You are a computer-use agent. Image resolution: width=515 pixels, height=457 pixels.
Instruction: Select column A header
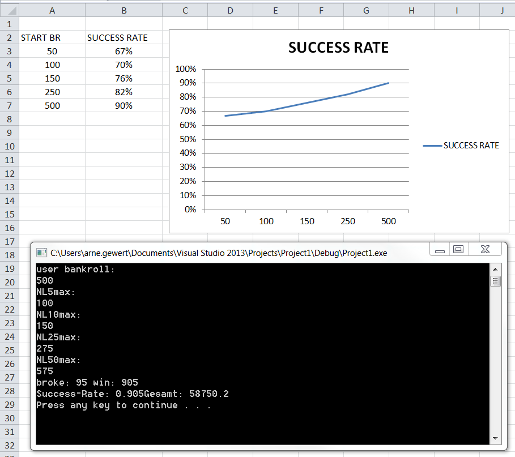click(x=52, y=11)
